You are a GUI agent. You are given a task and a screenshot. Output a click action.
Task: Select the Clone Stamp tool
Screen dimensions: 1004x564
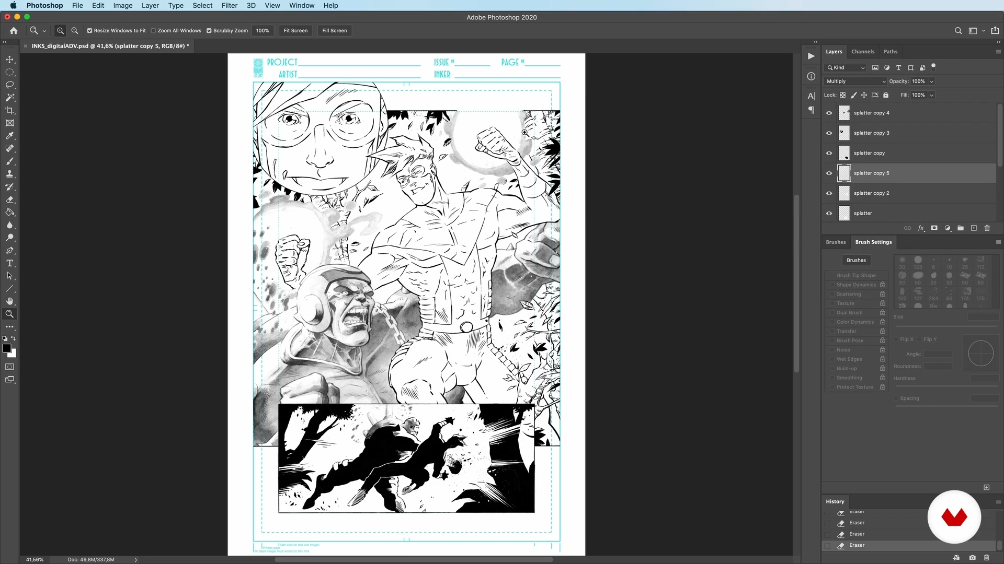tap(9, 174)
